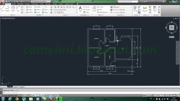Select the Circle tool
The width and height of the screenshot is (180, 101).
click(13, 9)
